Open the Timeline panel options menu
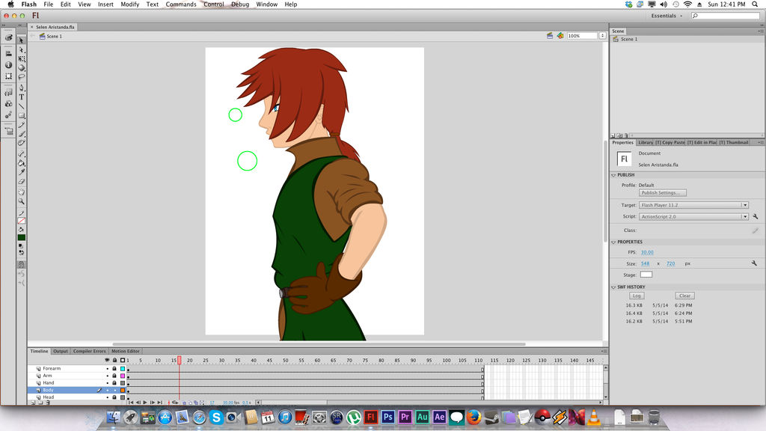This screenshot has width=766, height=431. point(604,351)
